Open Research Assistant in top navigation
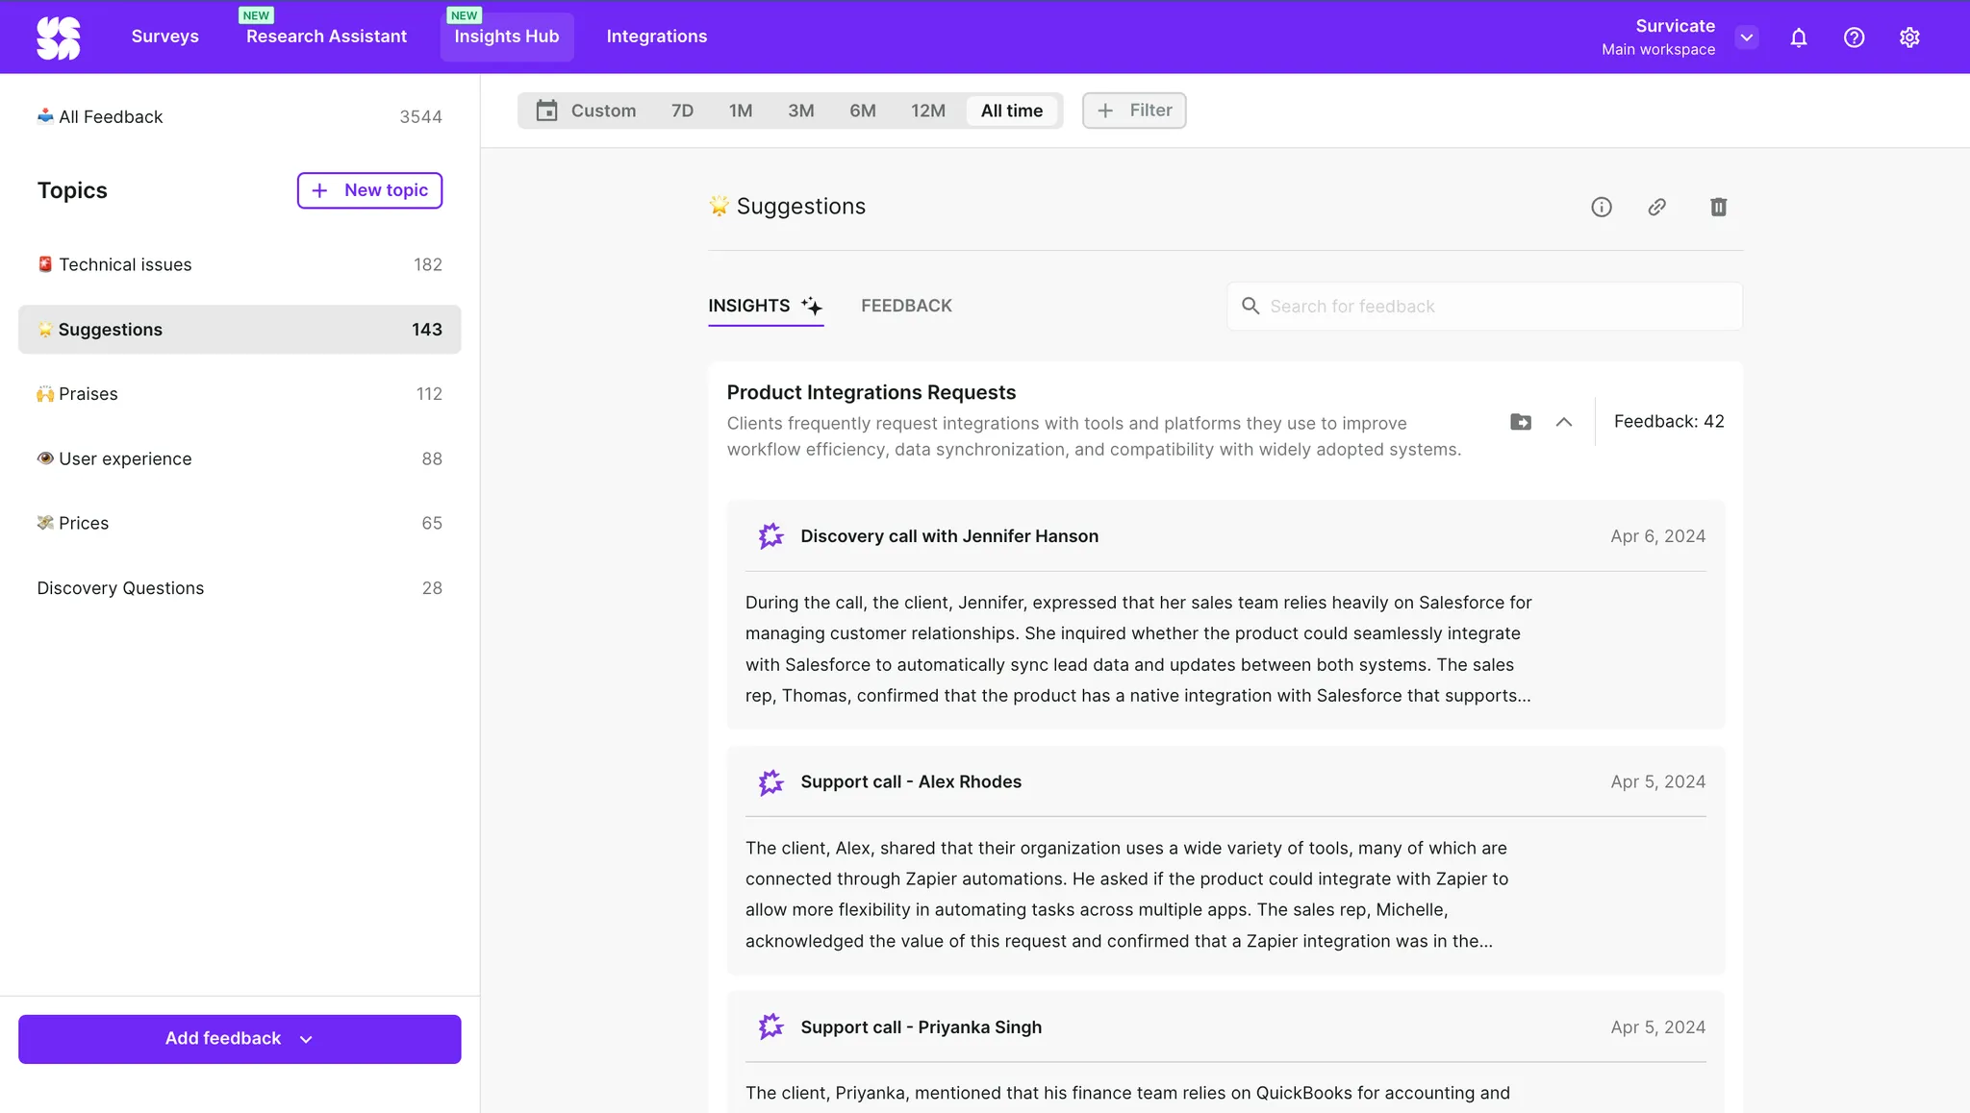The image size is (1970, 1113). pos(326,37)
